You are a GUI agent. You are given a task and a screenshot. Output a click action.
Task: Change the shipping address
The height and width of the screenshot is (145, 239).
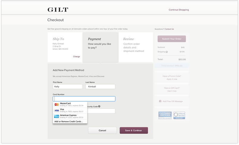pos(76,57)
